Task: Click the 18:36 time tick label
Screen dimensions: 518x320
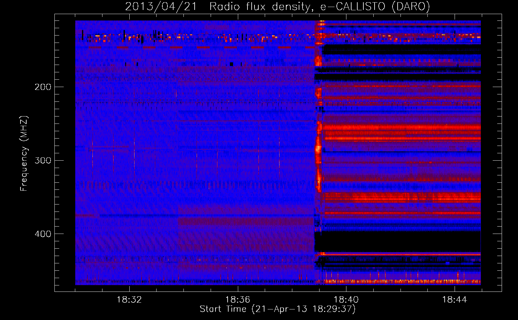Action: tap(238, 300)
